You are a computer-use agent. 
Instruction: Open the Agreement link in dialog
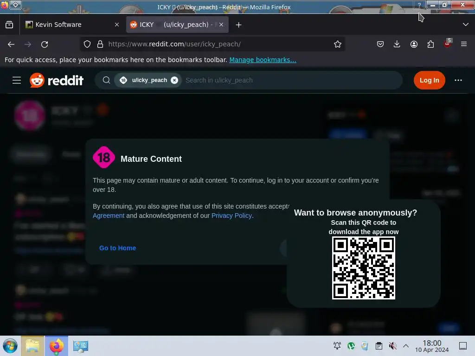pos(109,216)
